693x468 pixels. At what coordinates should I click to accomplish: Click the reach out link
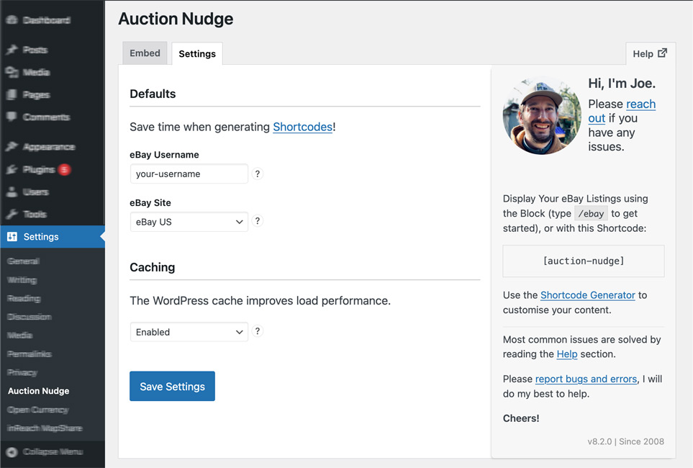[640, 104]
